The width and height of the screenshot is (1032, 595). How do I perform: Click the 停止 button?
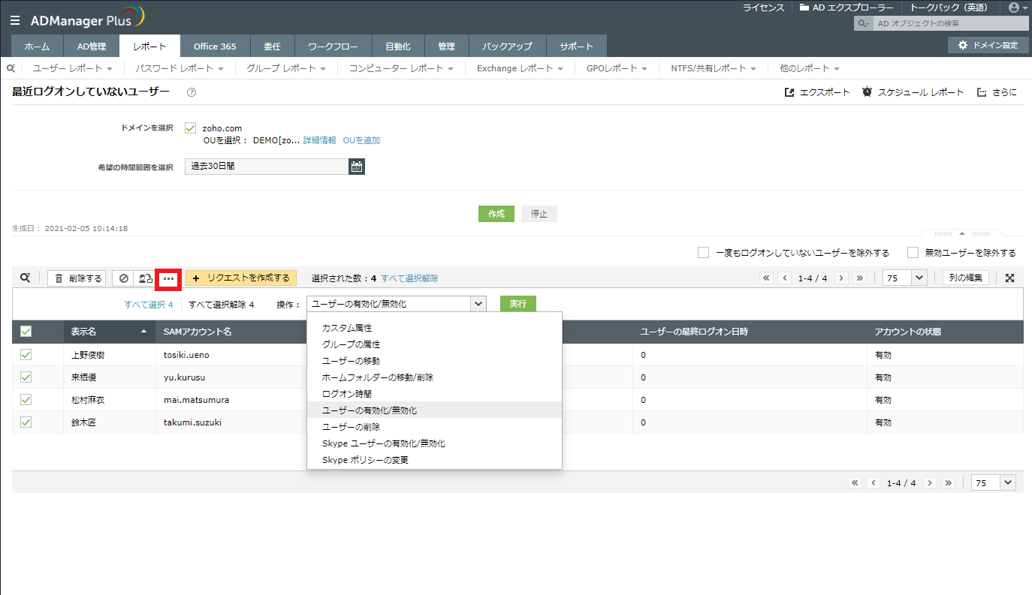click(539, 214)
